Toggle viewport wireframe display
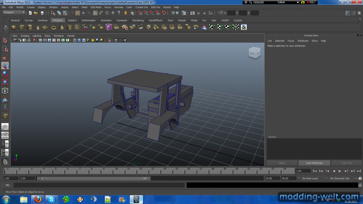Image resolution: width=363 pixels, height=204 pixels. coord(75,40)
